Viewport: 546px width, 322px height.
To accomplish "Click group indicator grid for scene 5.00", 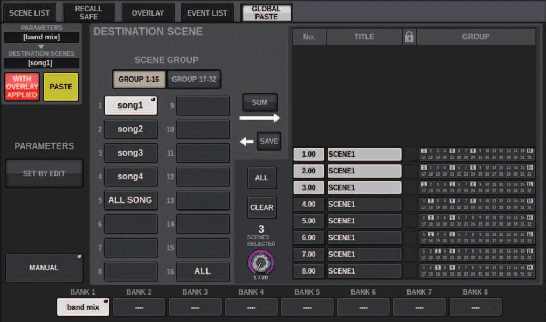I will 476,221.
